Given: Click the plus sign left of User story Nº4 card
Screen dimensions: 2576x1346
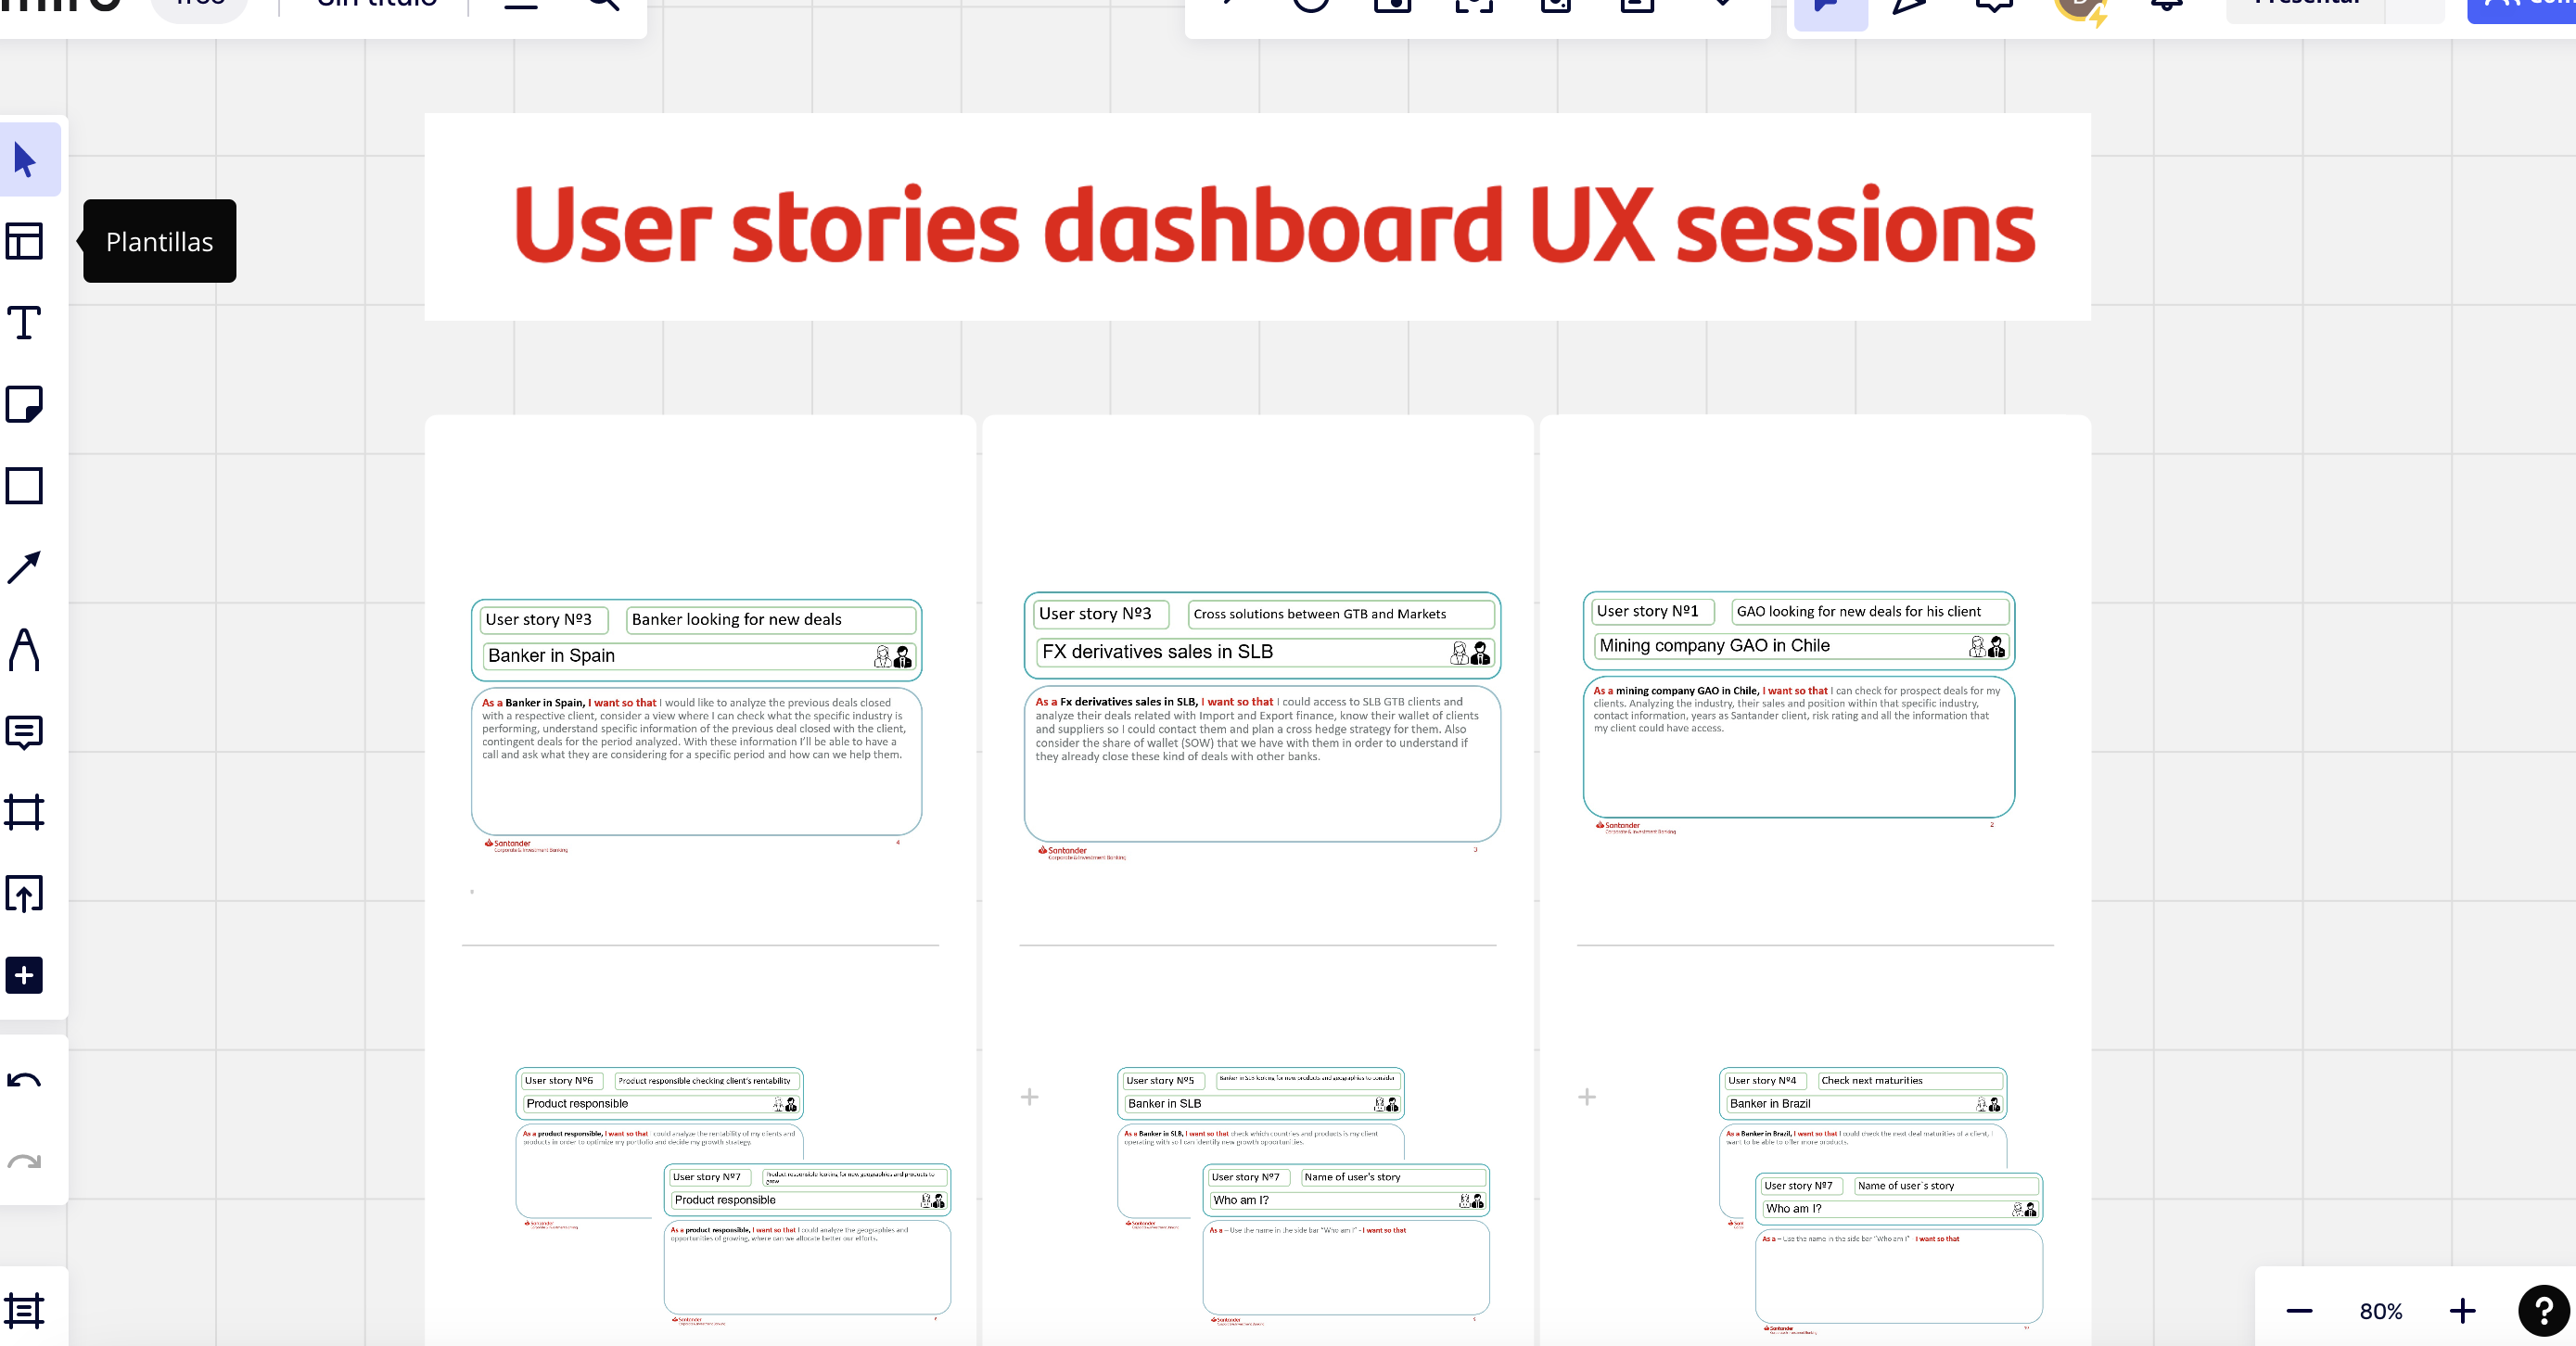Looking at the screenshot, I should [x=1587, y=1097].
